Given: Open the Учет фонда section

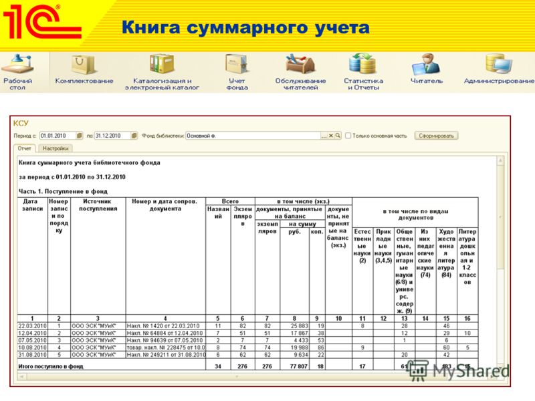Looking at the screenshot, I should click(237, 72).
